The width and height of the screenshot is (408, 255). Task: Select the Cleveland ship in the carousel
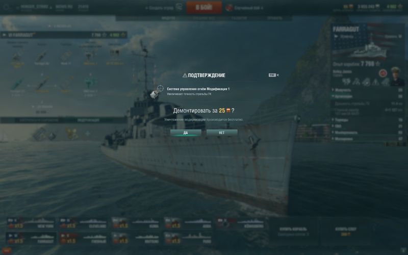click(83, 223)
